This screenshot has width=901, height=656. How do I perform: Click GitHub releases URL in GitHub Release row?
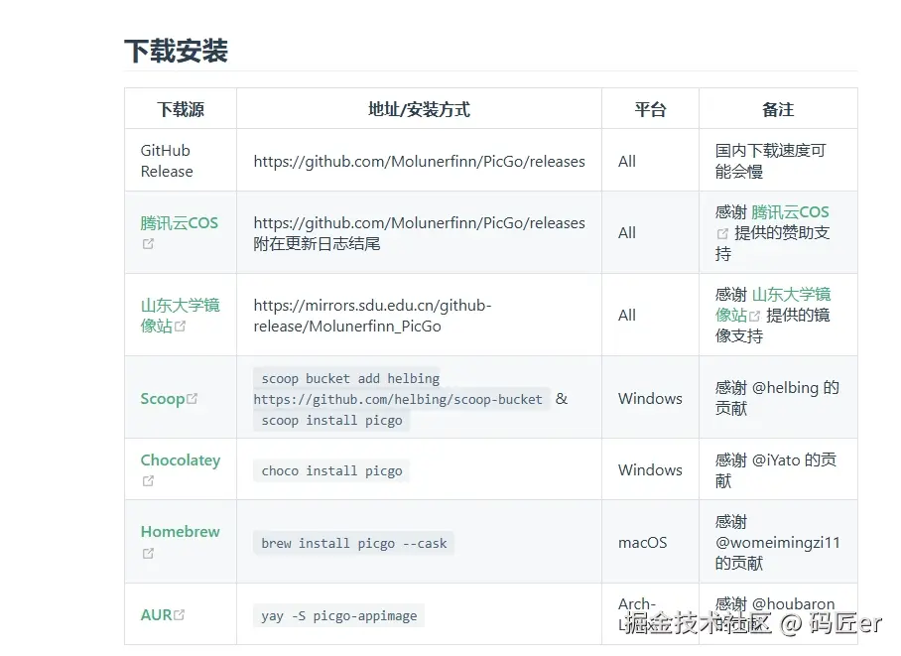click(x=419, y=162)
